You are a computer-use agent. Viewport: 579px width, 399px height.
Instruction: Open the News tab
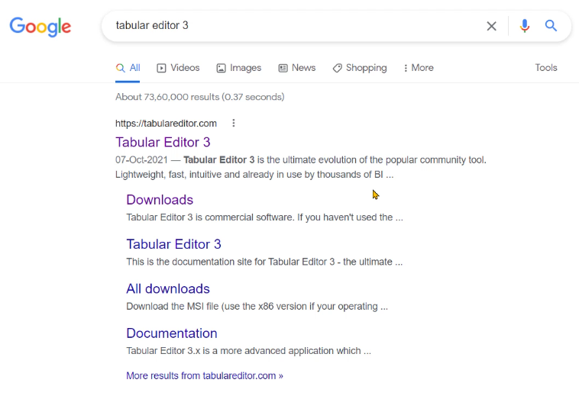[x=297, y=68]
